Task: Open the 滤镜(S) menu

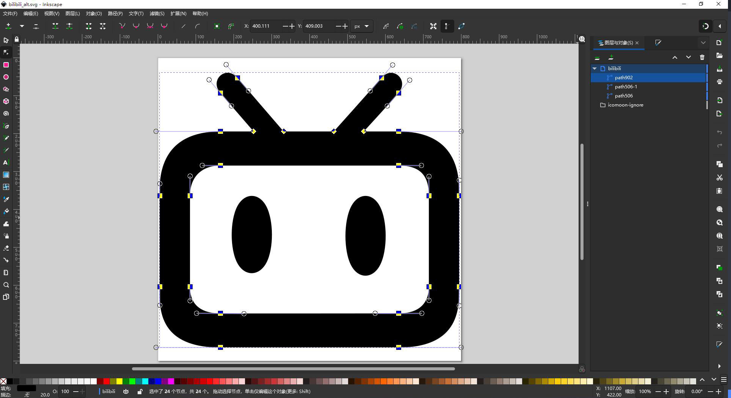Action: coord(157,13)
